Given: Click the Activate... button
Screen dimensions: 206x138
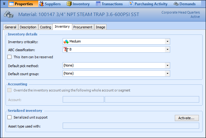Looking at the screenshot, I should pyautogui.click(x=187, y=118).
